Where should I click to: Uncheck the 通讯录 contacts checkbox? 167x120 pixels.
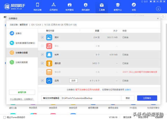42,63
